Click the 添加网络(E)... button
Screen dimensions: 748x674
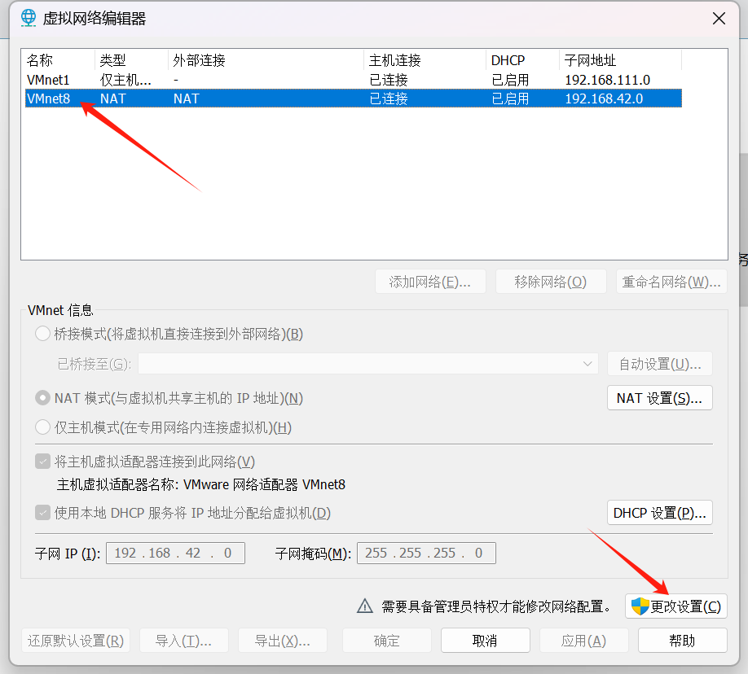(430, 282)
